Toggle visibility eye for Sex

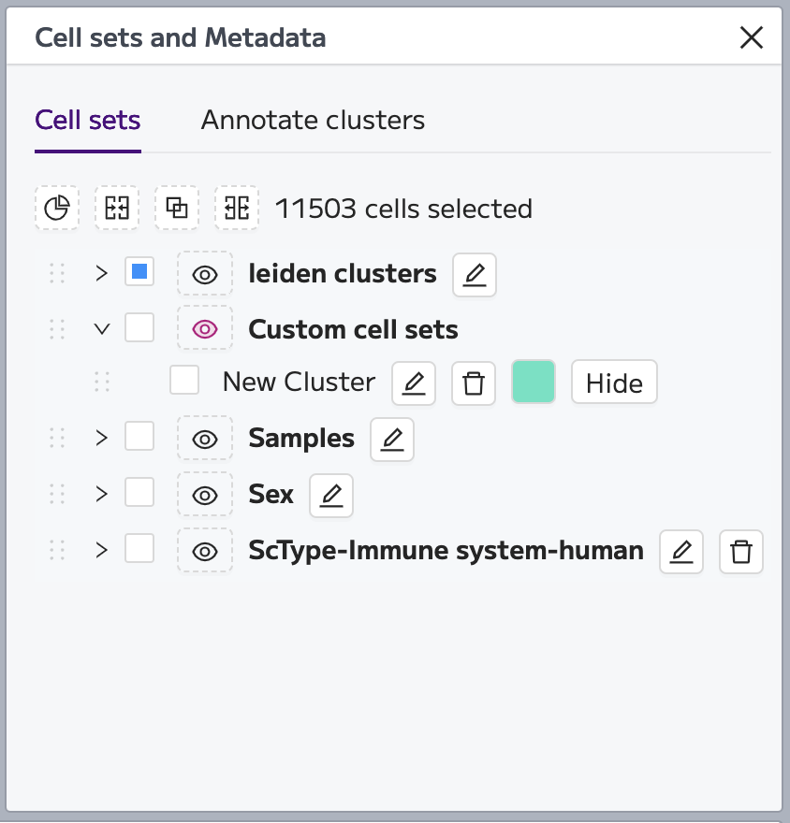(x=205, y=495)
